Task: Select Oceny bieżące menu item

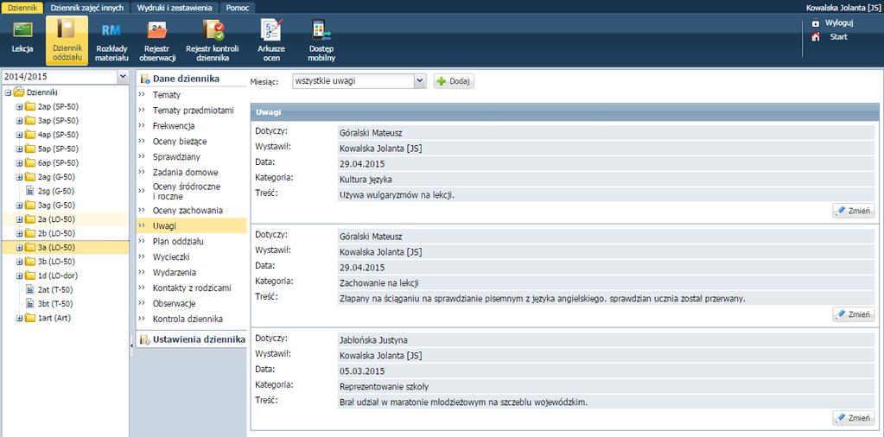Action: coord(179,141)
